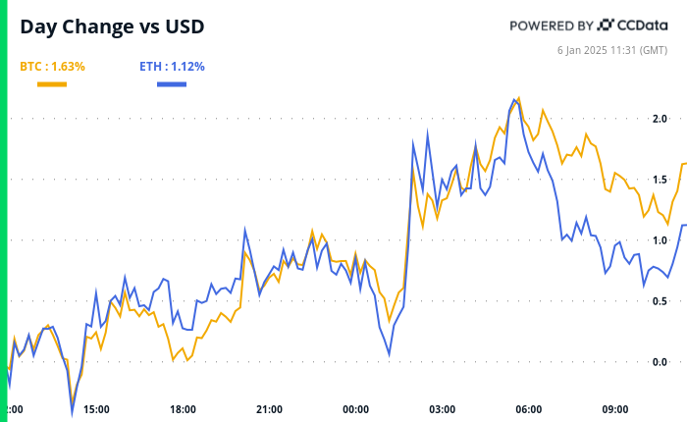687x422 pixels.
Task: Toggle the BTC : 1.63% legend label
Action: point(52,67)
